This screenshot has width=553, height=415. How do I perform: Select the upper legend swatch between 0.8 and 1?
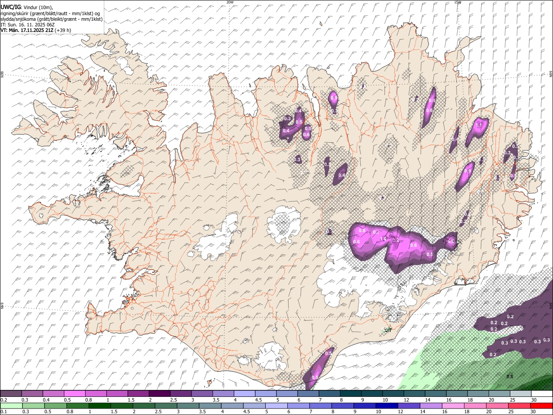(95, 393)
